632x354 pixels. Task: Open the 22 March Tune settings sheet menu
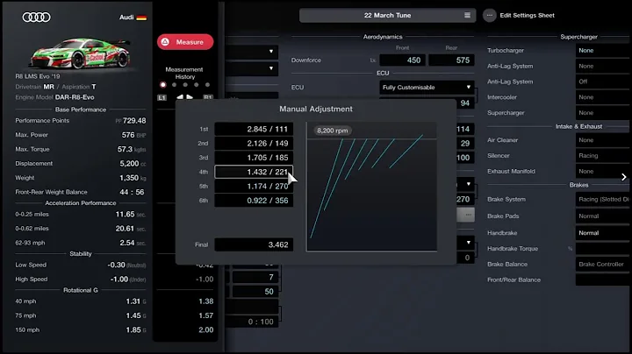pyautogui.click(x=387, y=15)
